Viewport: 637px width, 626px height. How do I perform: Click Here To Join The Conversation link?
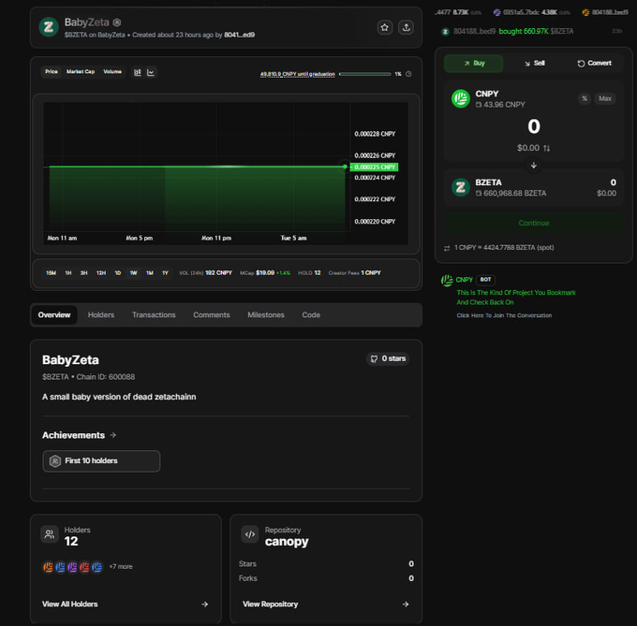coord(504,315)
